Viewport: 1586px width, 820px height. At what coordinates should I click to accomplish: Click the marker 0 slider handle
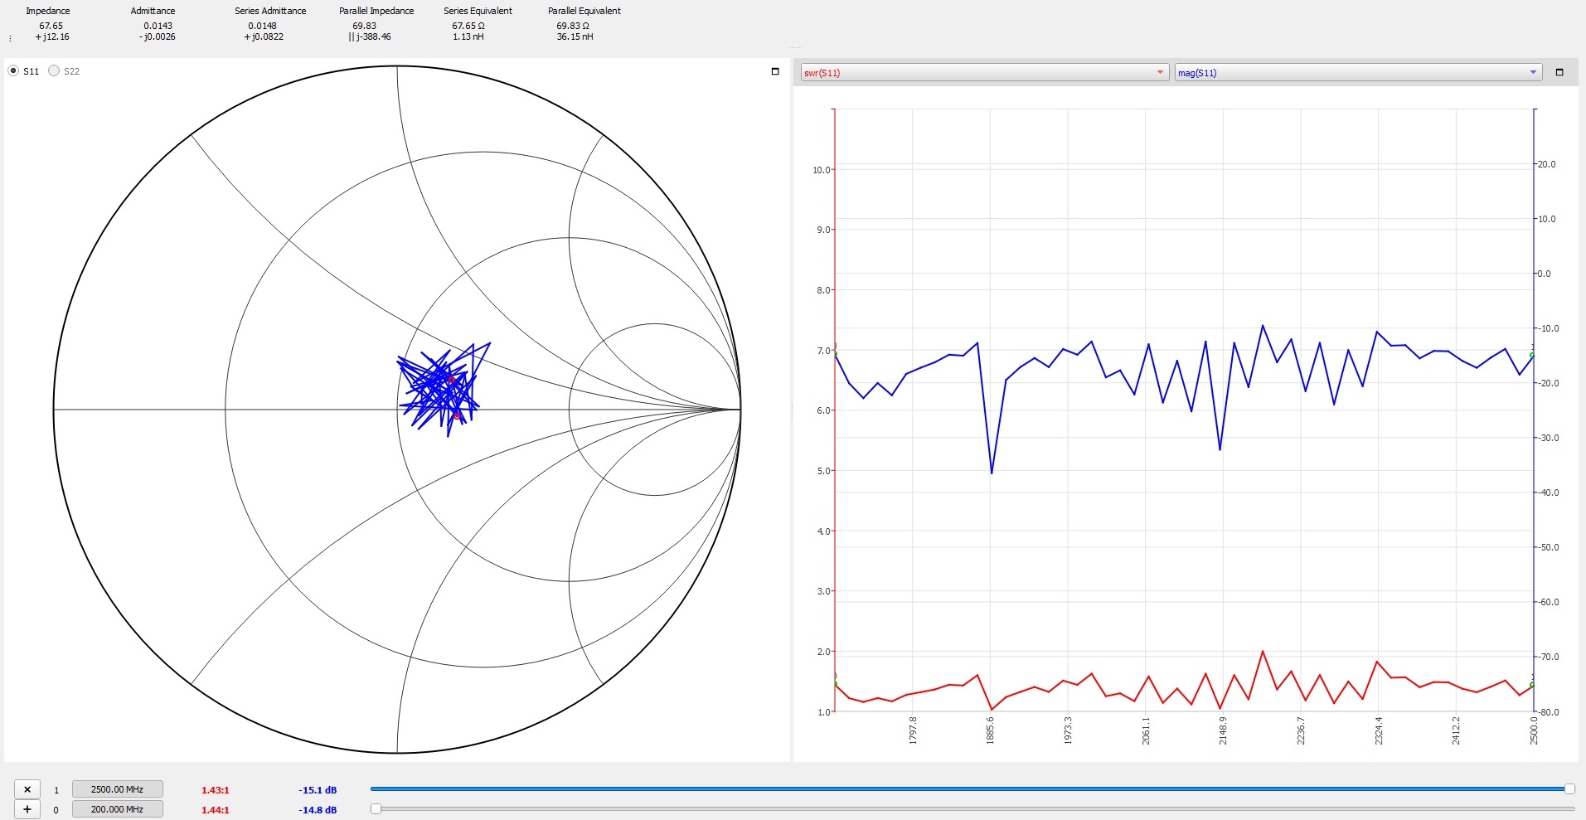pos(376,808)
